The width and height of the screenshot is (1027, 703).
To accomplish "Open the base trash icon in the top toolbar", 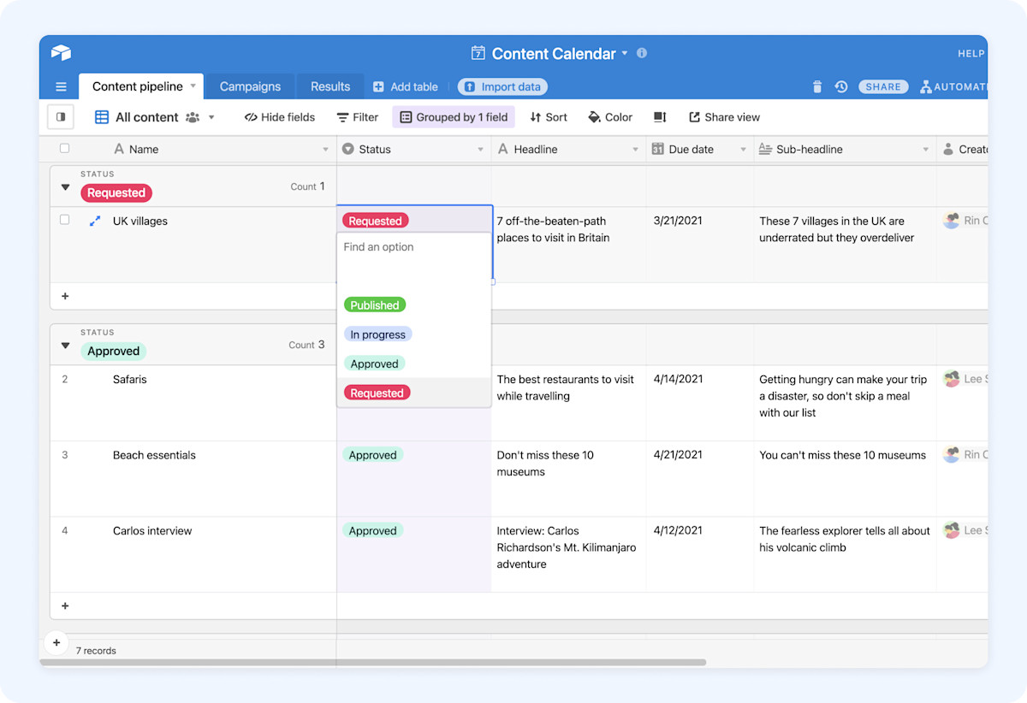I will pyautogui.click(x=816, y=86).
